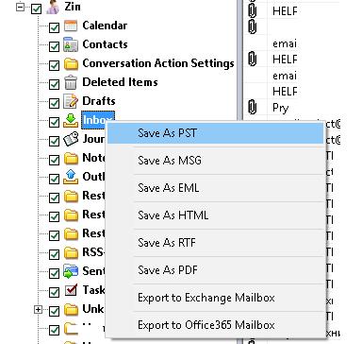This screenshot has width=362, height=344.
Task: Select the Zin mailbox root label
Action: (x=73, y=7)
